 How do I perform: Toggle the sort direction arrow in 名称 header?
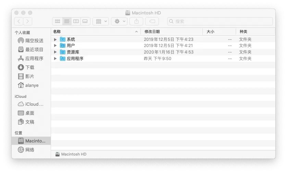pos(136,32)
